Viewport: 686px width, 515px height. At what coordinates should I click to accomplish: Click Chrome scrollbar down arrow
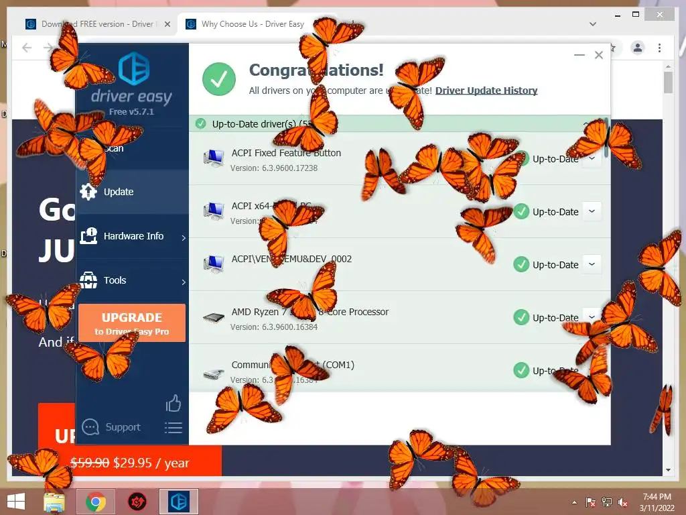click(x=668, y=470)
